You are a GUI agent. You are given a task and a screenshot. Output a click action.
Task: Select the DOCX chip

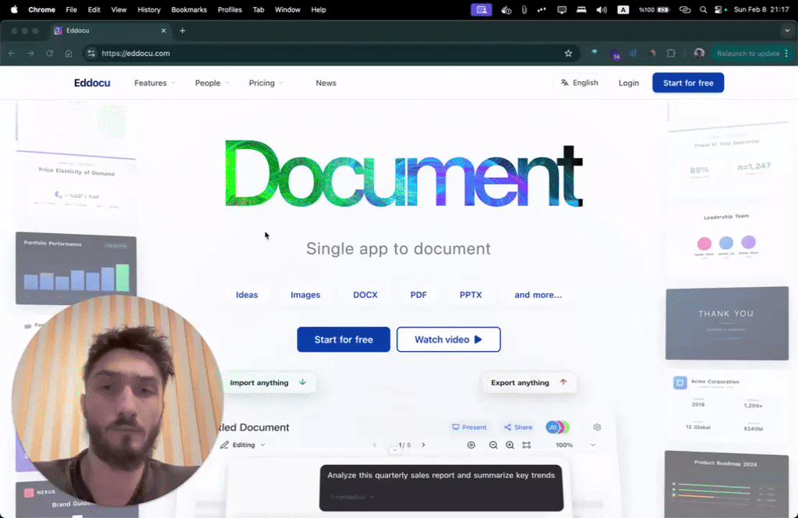point(365,295)
